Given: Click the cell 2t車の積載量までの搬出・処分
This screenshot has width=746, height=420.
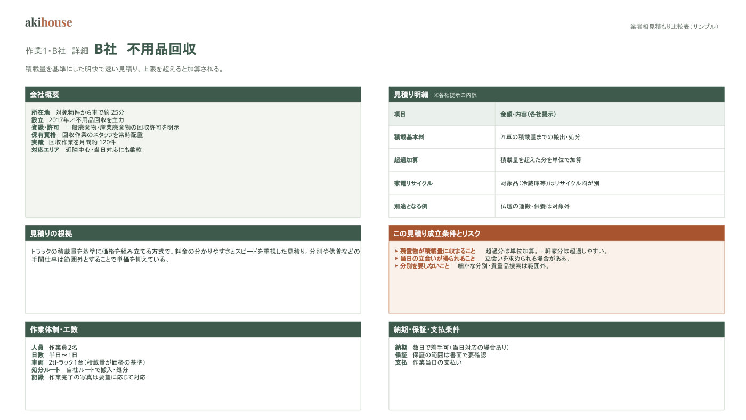Looking at the screenshot, I should [x=610, y=137].
